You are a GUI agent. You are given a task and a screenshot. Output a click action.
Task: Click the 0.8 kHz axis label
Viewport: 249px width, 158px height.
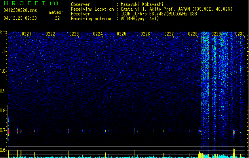(4, 111)
